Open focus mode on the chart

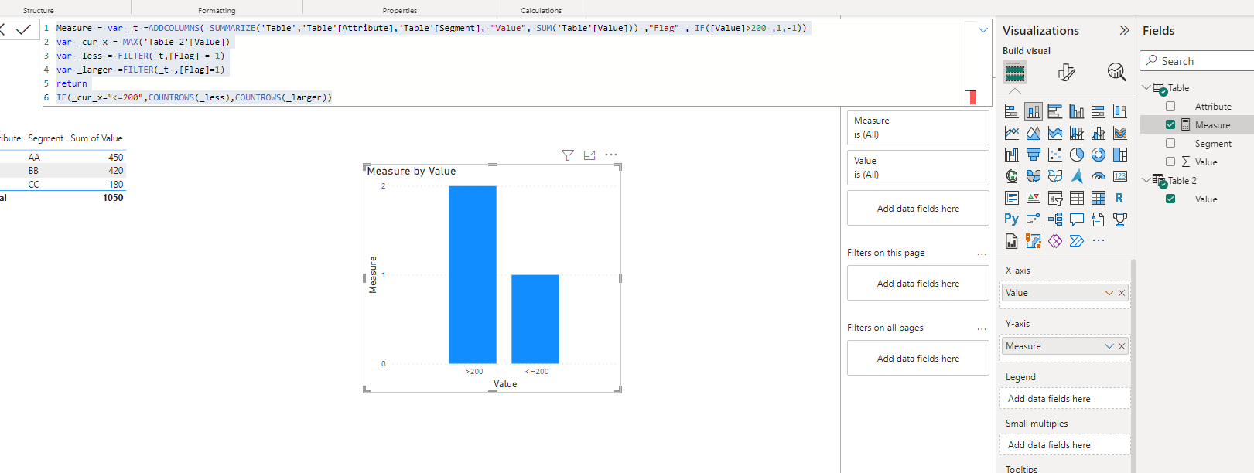click(x=589, y=155)
